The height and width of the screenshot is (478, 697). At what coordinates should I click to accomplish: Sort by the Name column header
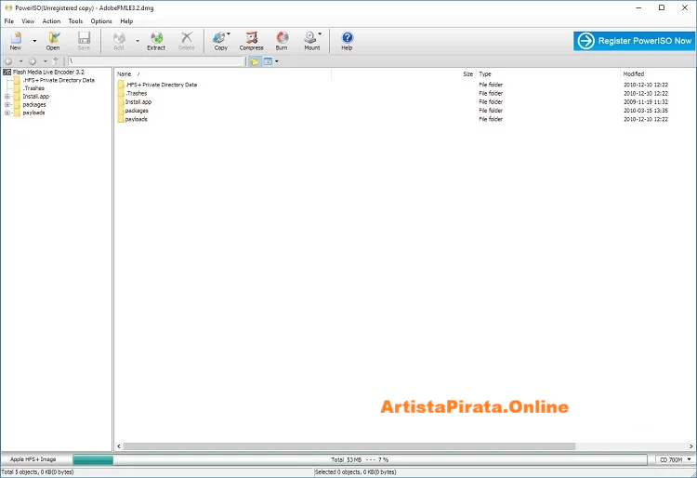(224, 74)
